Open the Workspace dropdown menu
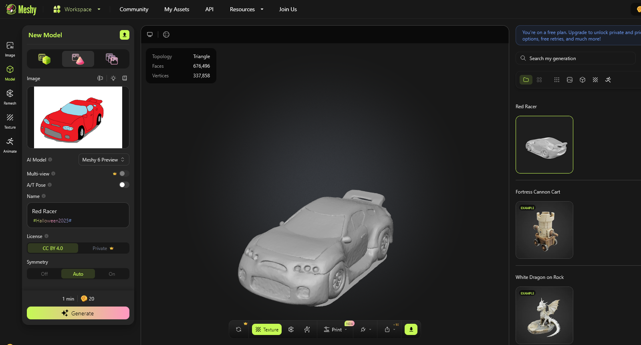 77,9
